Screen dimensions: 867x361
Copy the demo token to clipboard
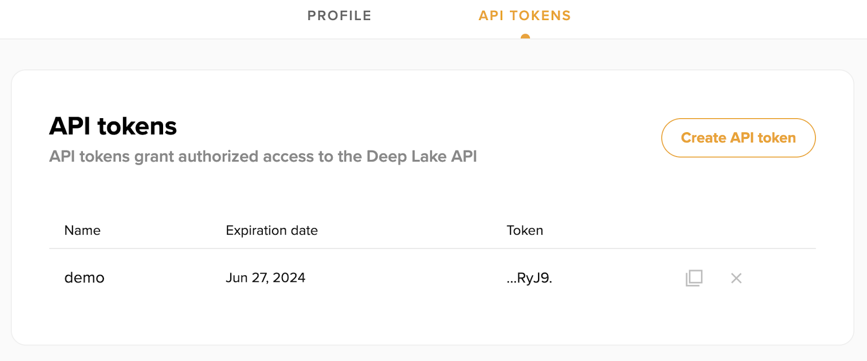[694, 278]
